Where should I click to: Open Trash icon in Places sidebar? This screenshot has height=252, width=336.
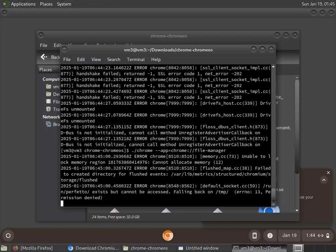pyautogui.click(x=49, y=109)
